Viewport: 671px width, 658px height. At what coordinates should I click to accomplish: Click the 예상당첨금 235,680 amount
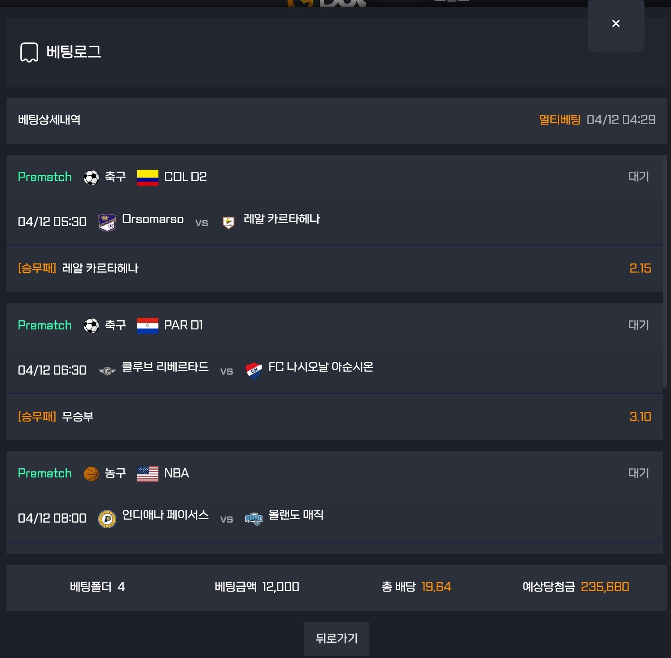(x=605, y=587)
